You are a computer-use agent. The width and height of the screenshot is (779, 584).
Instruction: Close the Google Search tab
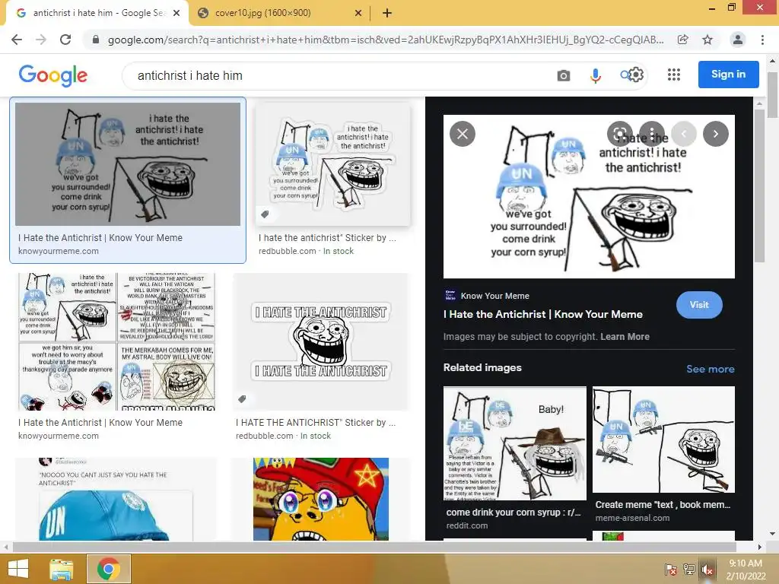click(x=176, y=13)
